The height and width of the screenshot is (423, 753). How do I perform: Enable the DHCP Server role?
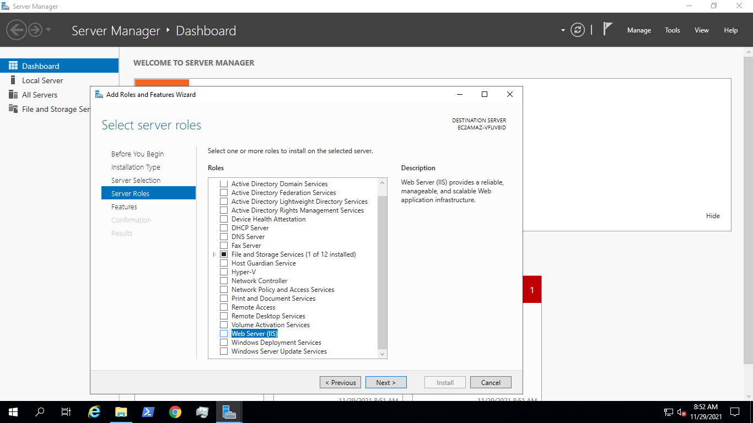(224, 227)
